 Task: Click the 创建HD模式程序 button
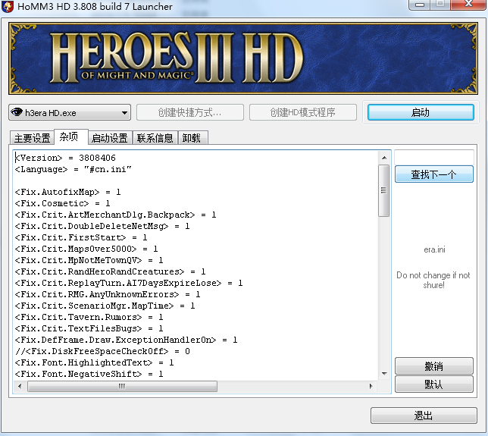303,112
